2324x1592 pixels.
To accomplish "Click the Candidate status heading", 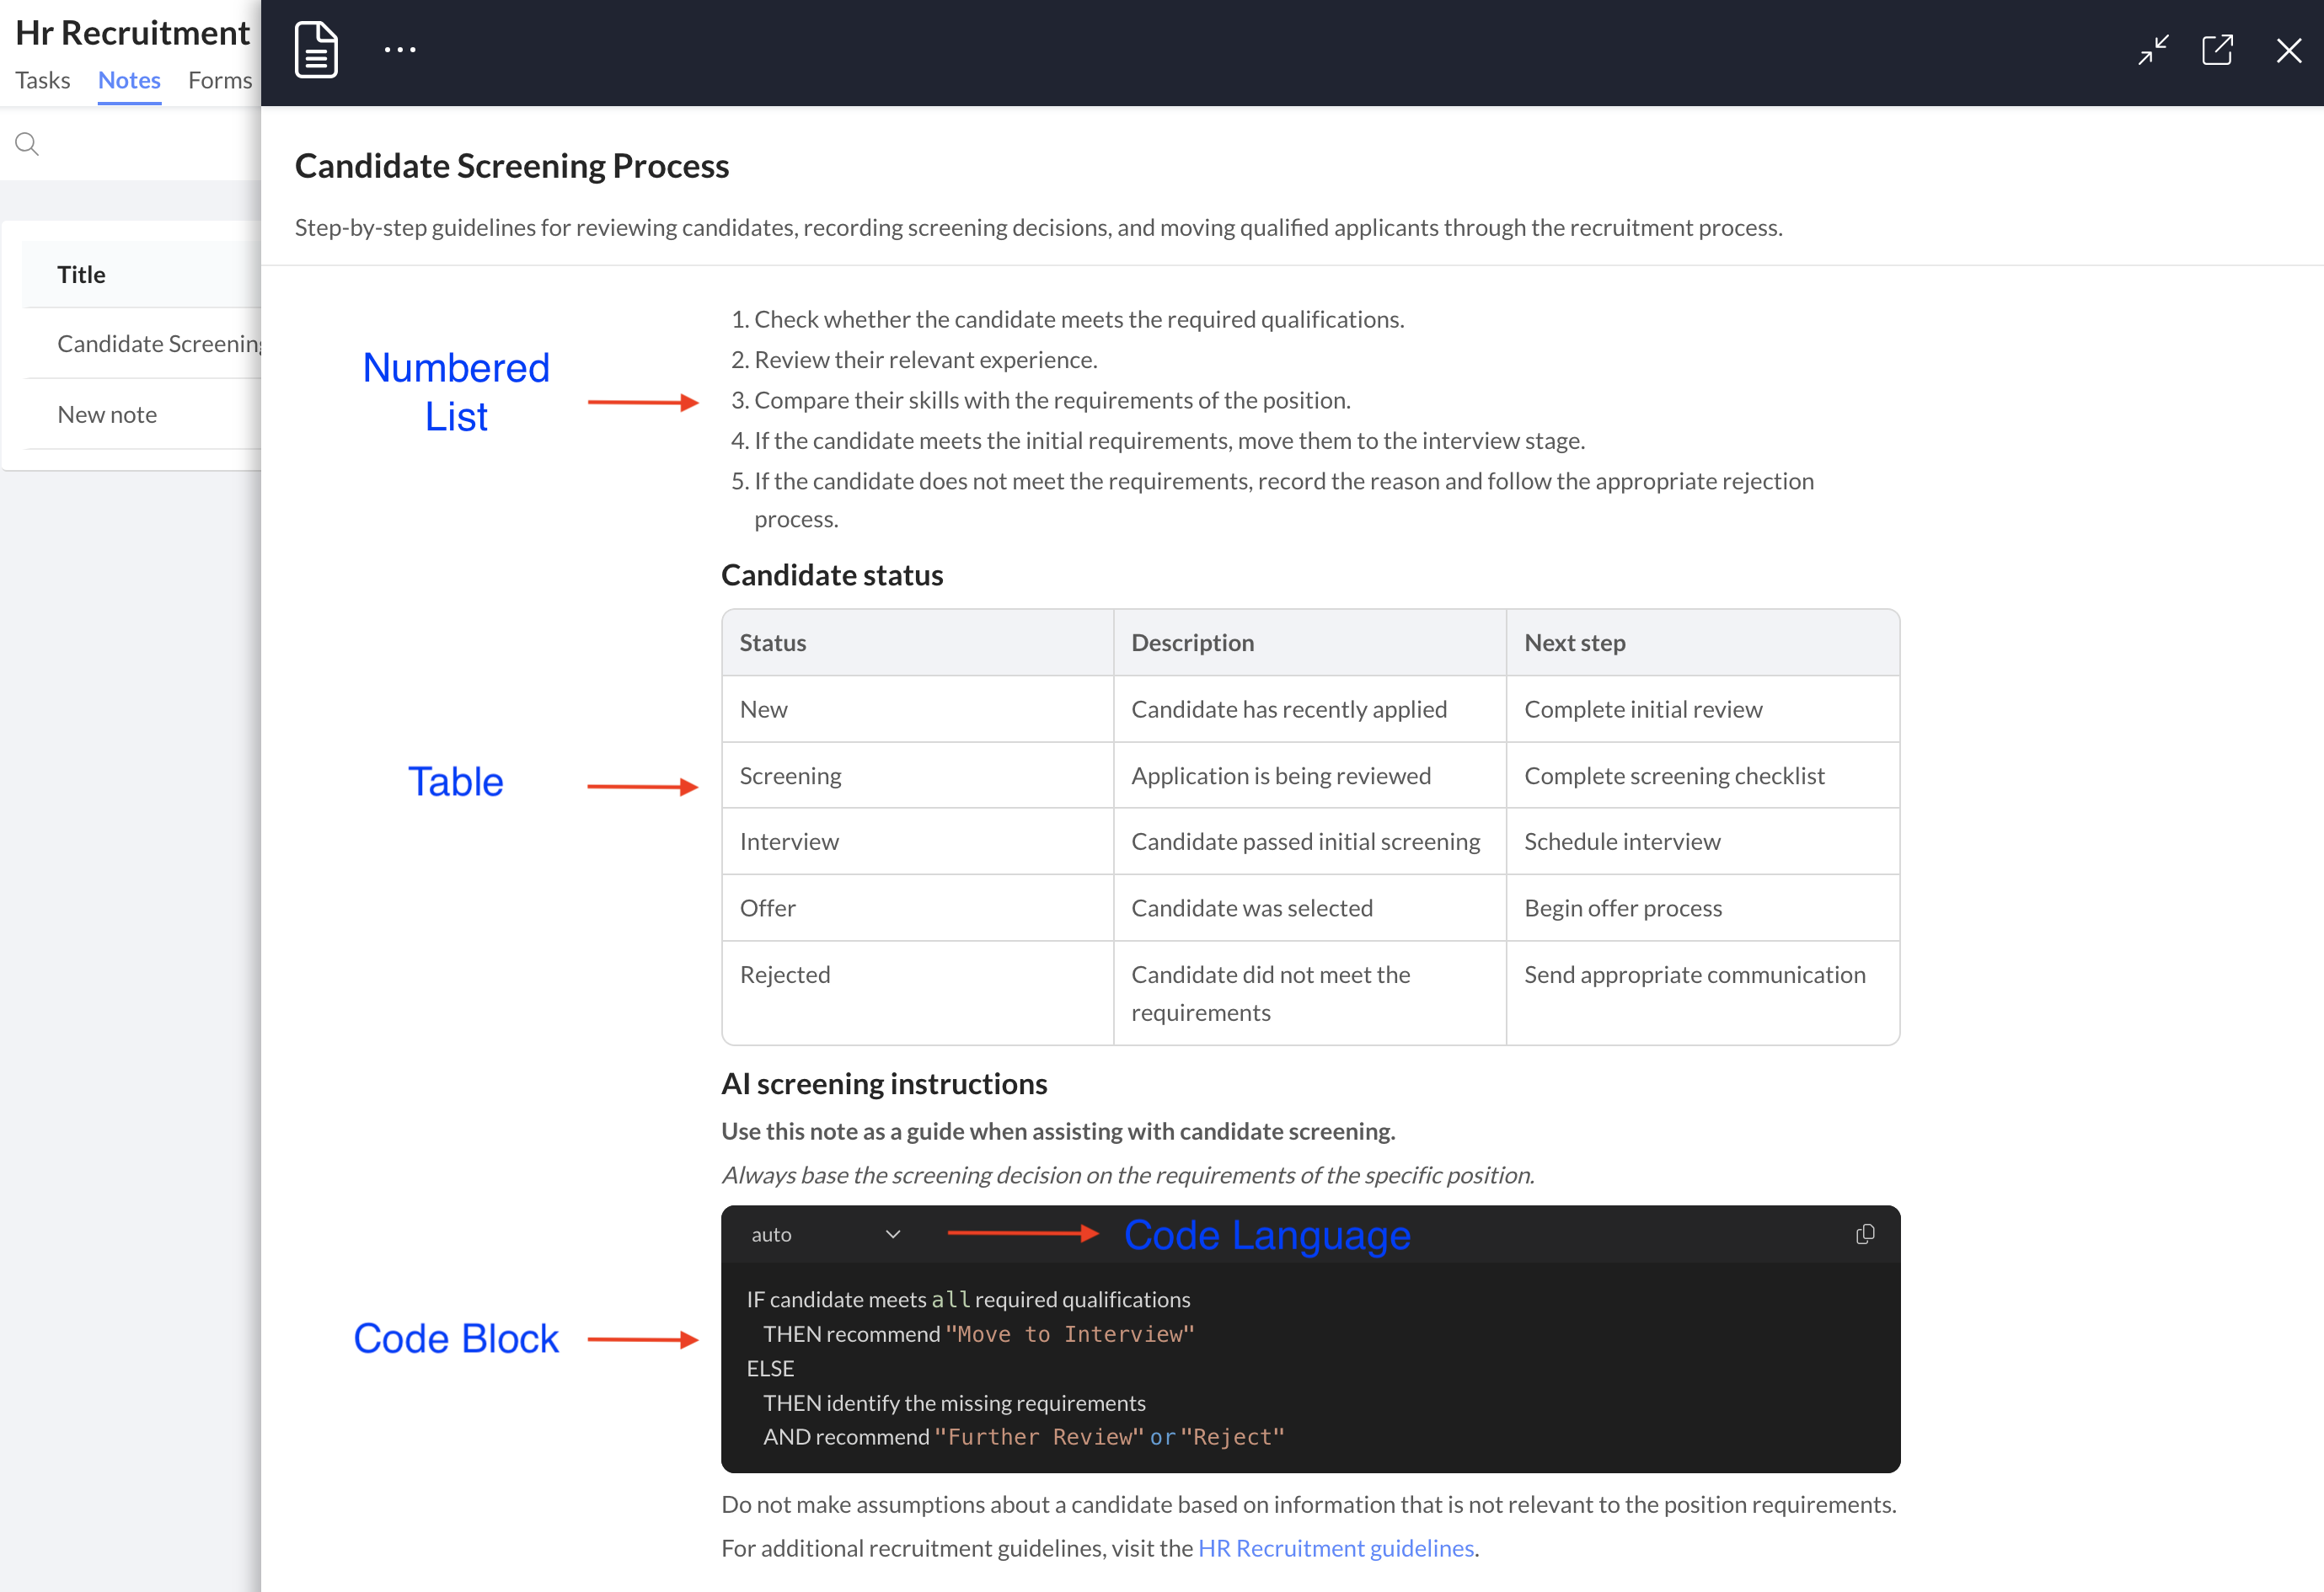I will (x=832, y=574).
